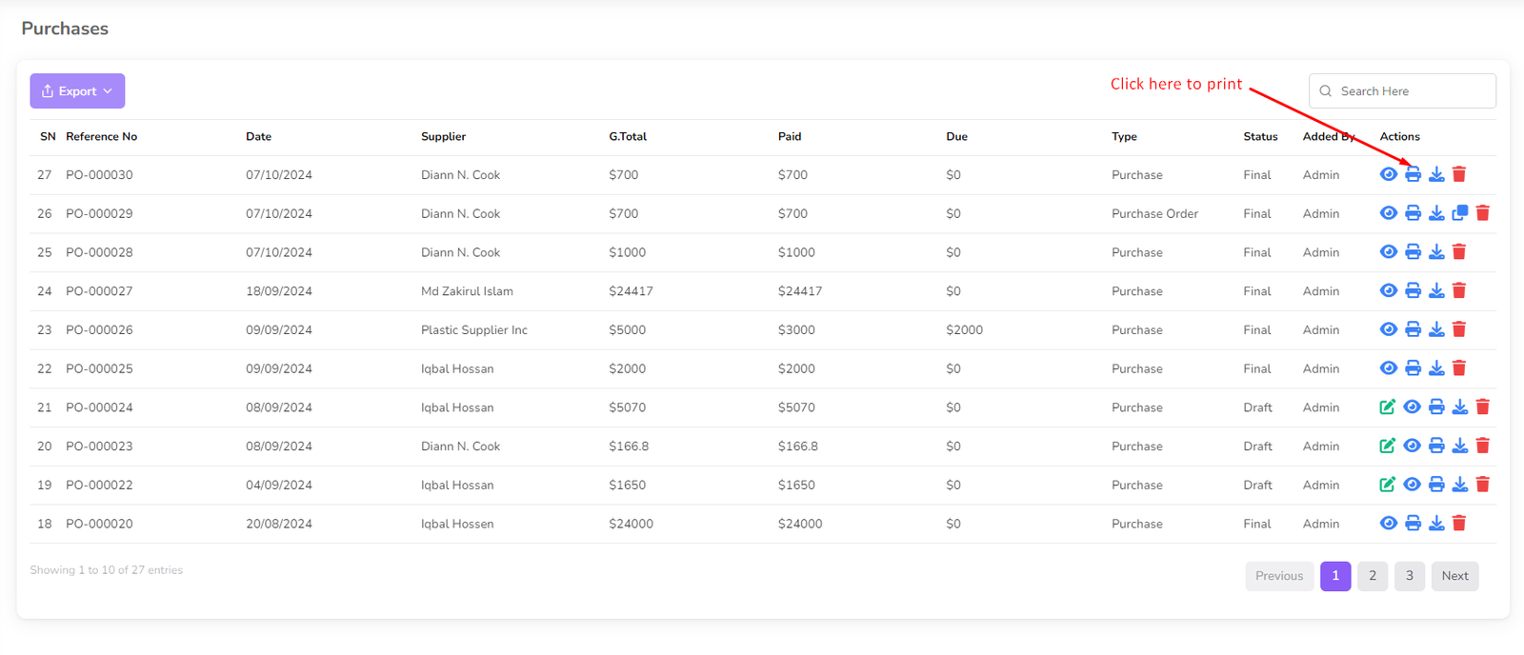This screenshot has height=655, width=1524.
Task: Edit draft purchase PO-000024
Action: [1388, 407]
